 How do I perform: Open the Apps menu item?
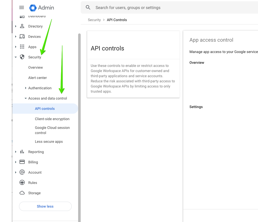pos(32,47)
